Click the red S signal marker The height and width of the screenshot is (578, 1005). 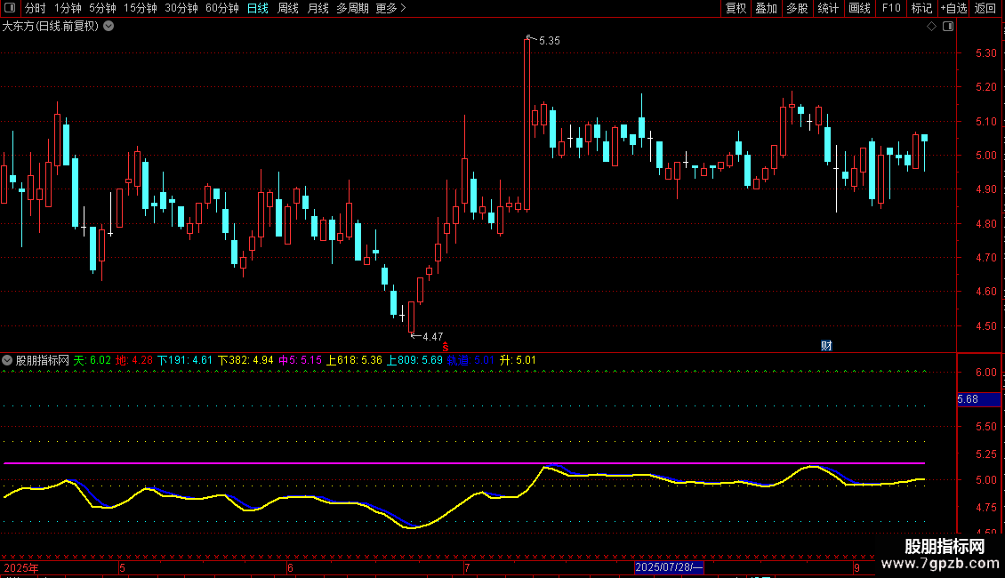[x=446, y=347]
